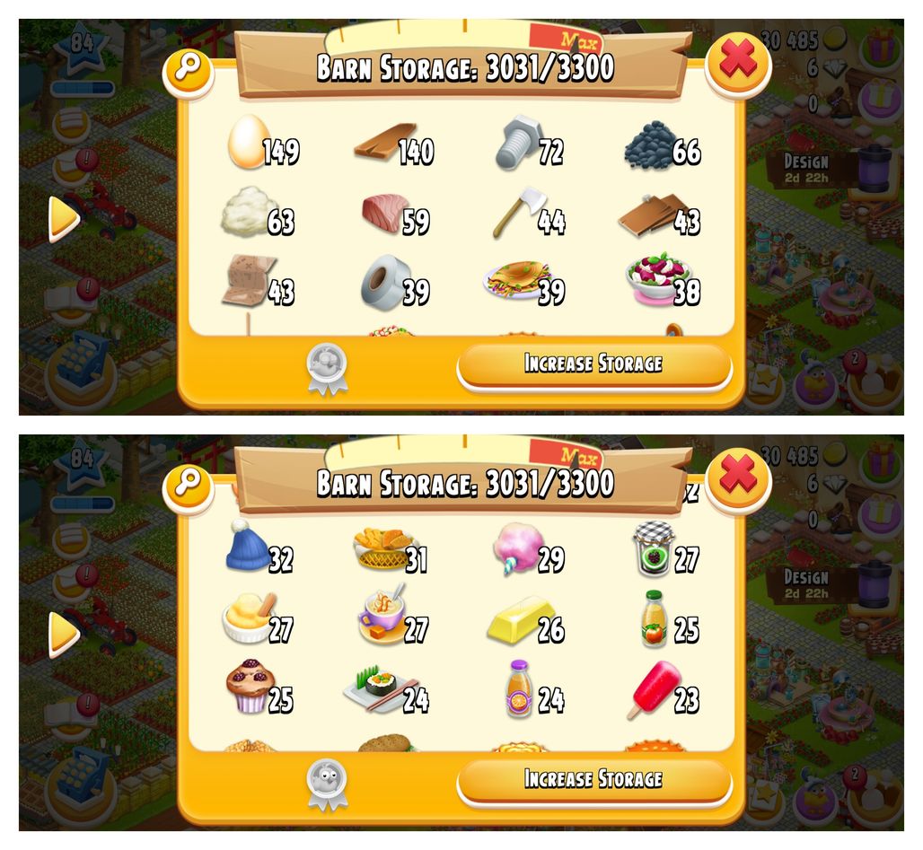Image resolution: width=923 pixels, height=850 pixels.
Task: Tap the blackberry jam jar showing 27
Action: coord(654,548)
